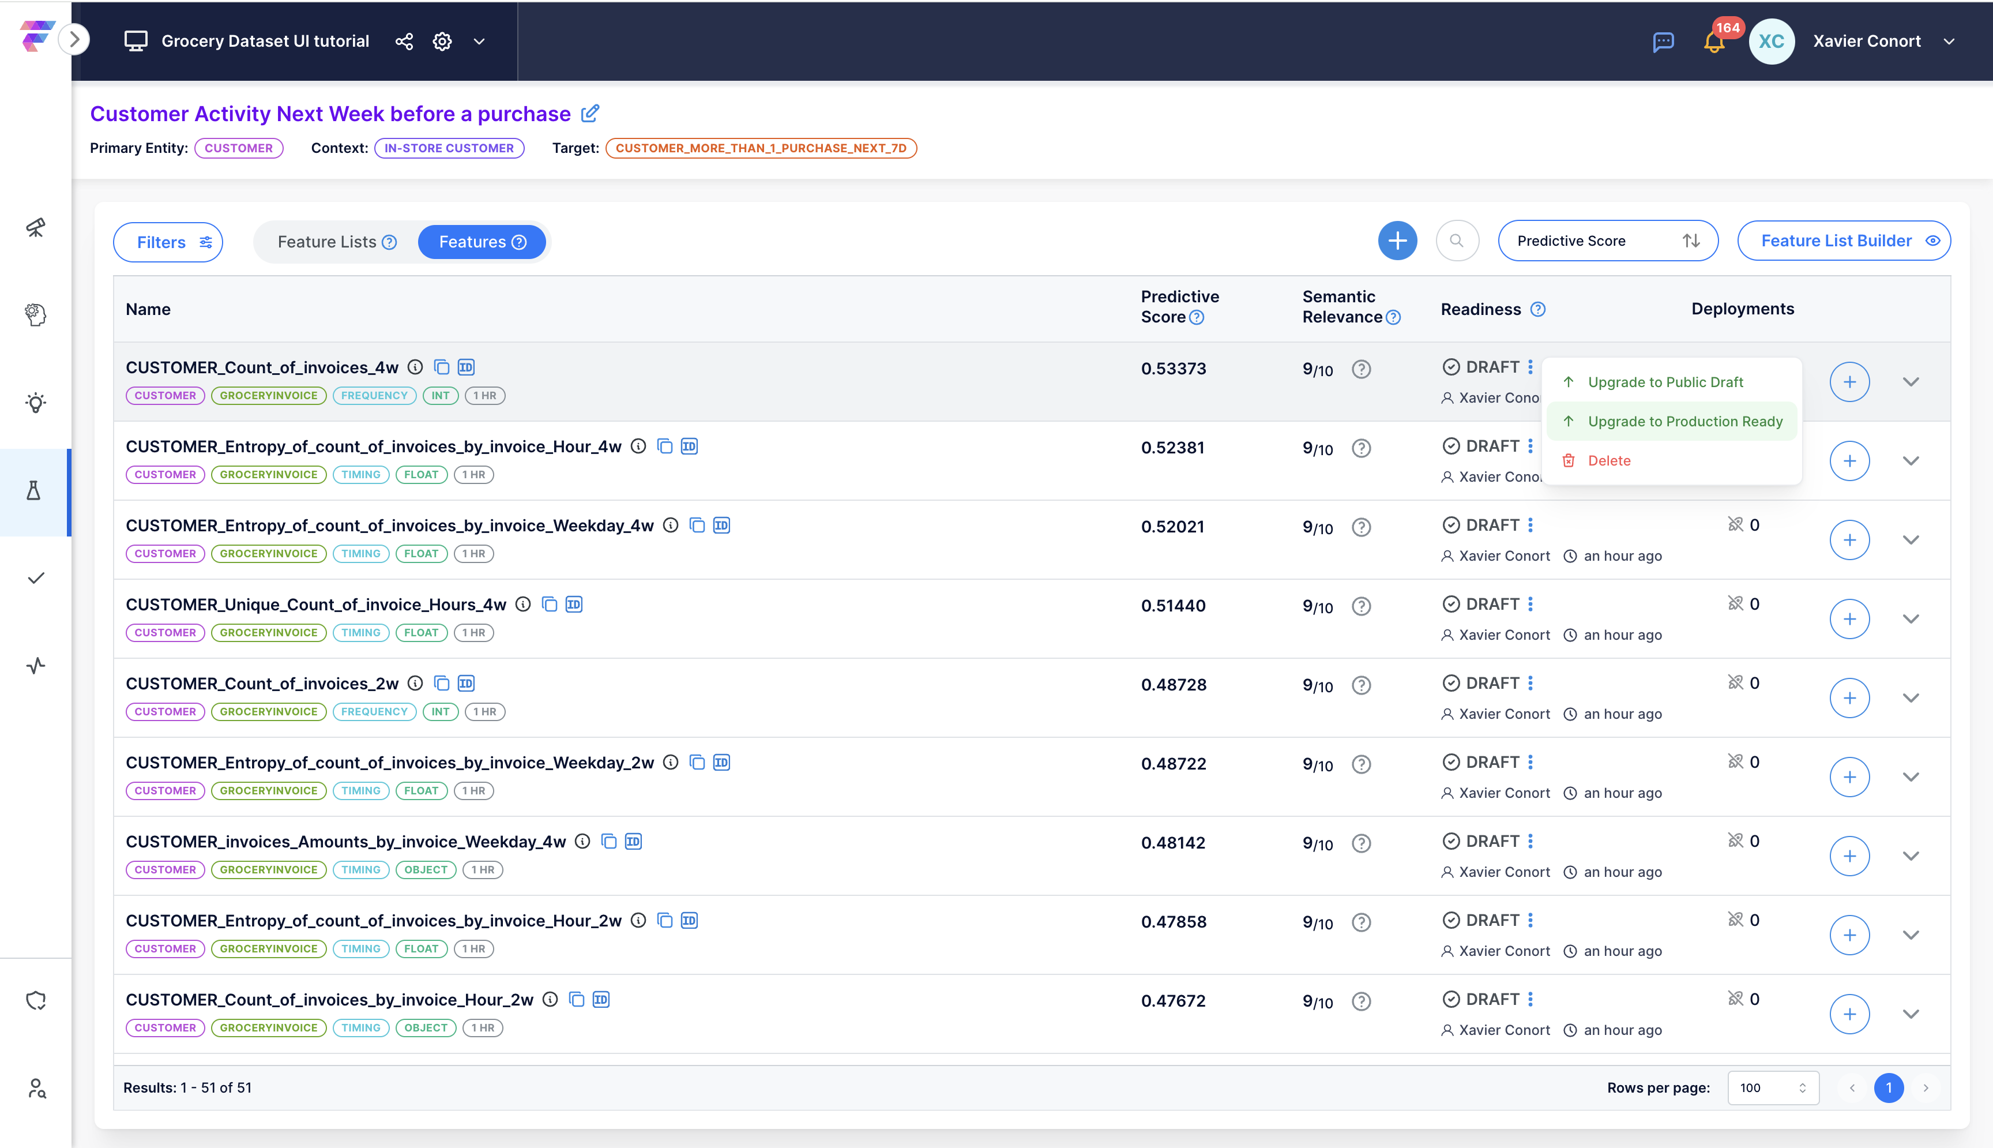Add CUSTOMER_Count_of_invoices_by_invoice_Hour_2w to the feature list
Image resolution: width=1993 pixels, height=1148 pixels.
pos(1849,1014)
